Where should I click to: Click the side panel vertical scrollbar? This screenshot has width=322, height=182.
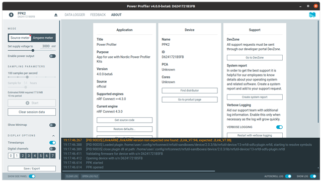click(x=59, y=90)
